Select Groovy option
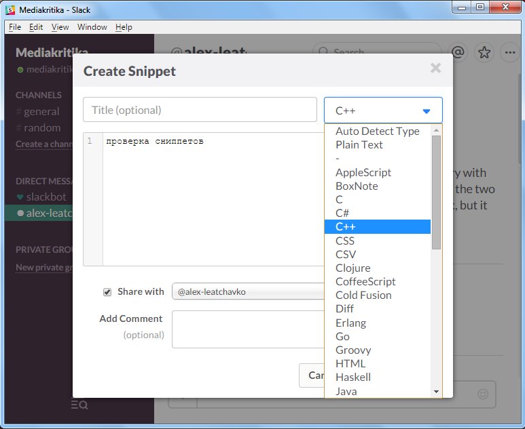The width and height of the screenshot is (525, 429). tap(378, 350)
